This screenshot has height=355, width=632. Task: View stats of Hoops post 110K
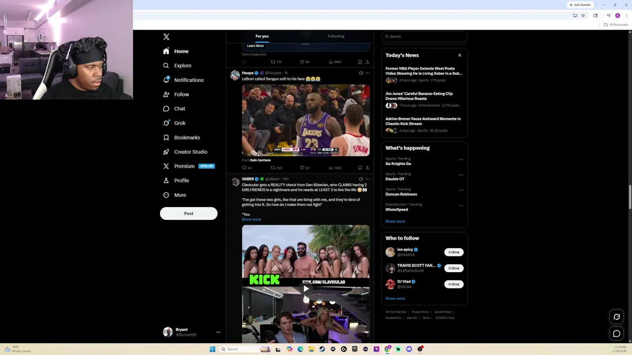(335, 168)
